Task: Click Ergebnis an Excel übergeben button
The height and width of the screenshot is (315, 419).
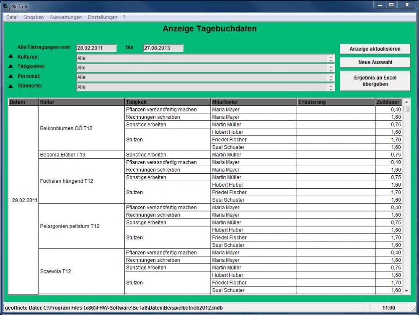Action: [375, 81]
